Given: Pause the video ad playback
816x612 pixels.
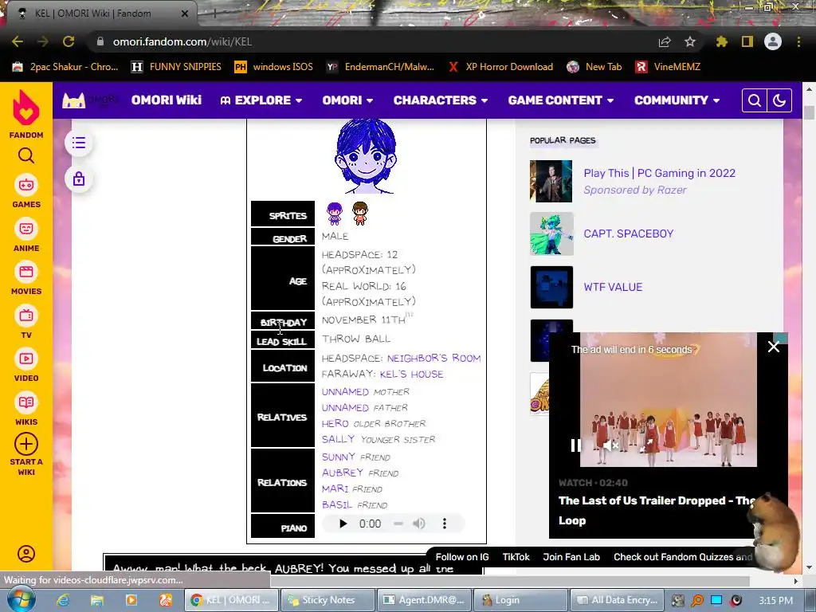Looking at the screenshot, I should click(575, 445).
